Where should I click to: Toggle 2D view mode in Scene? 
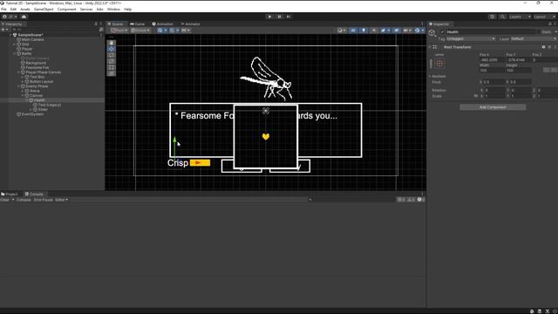(x=353, y=31)
